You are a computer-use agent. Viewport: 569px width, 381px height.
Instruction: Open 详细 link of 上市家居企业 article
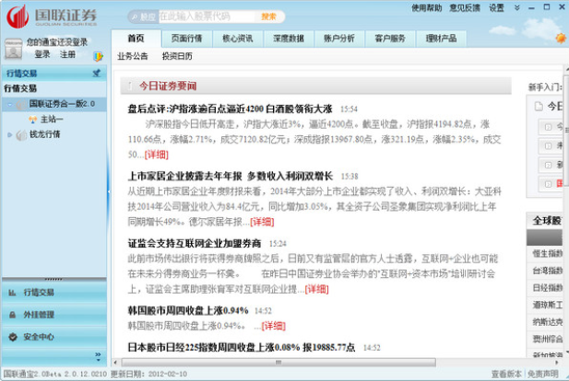point(262,222)
